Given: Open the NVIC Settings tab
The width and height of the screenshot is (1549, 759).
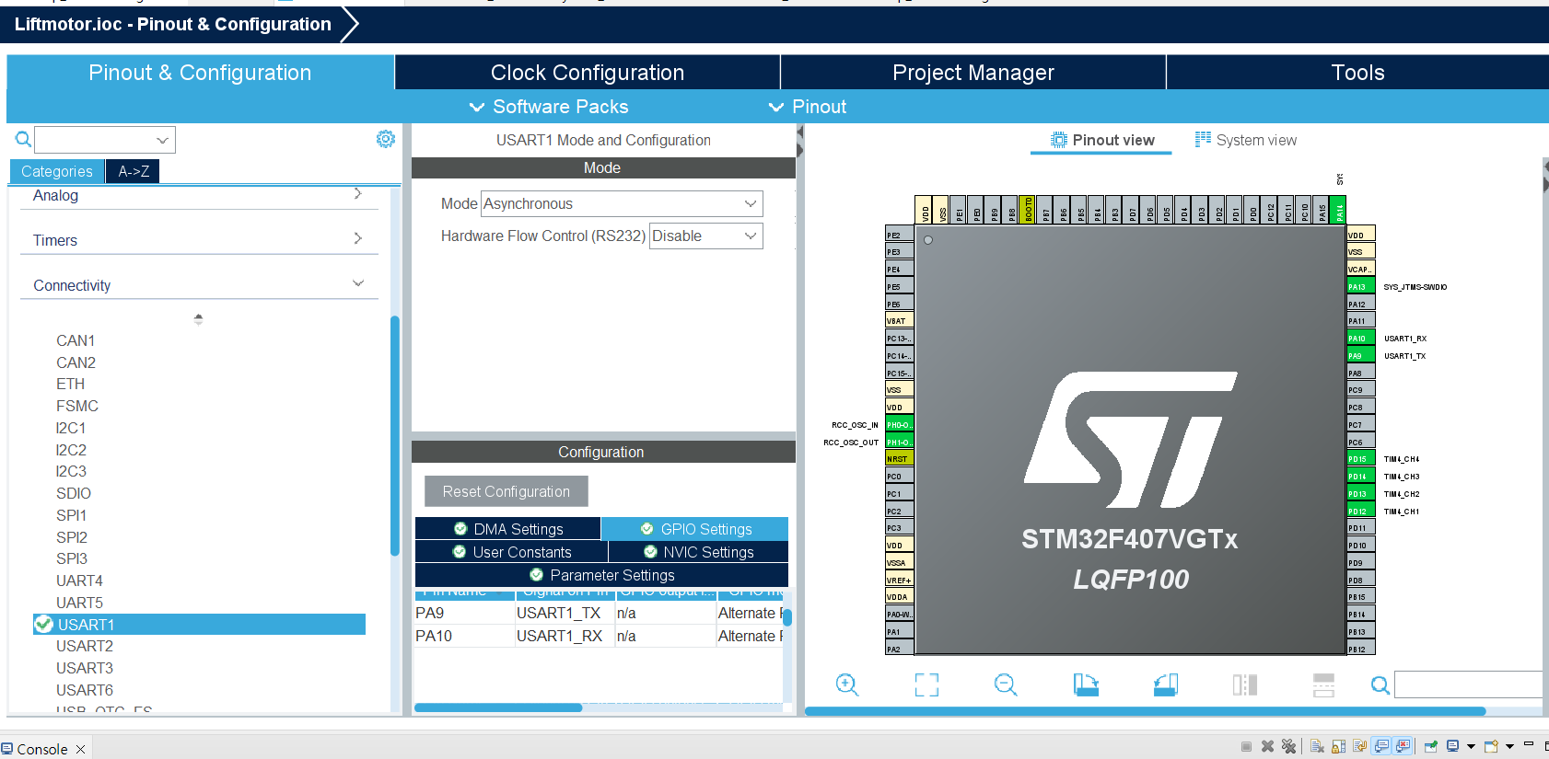Looking at the screenshot, I should 698,552.
